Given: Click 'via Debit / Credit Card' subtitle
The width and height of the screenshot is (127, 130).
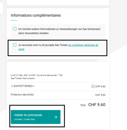Looking at the screenshot, I should (x=24, y=119).
